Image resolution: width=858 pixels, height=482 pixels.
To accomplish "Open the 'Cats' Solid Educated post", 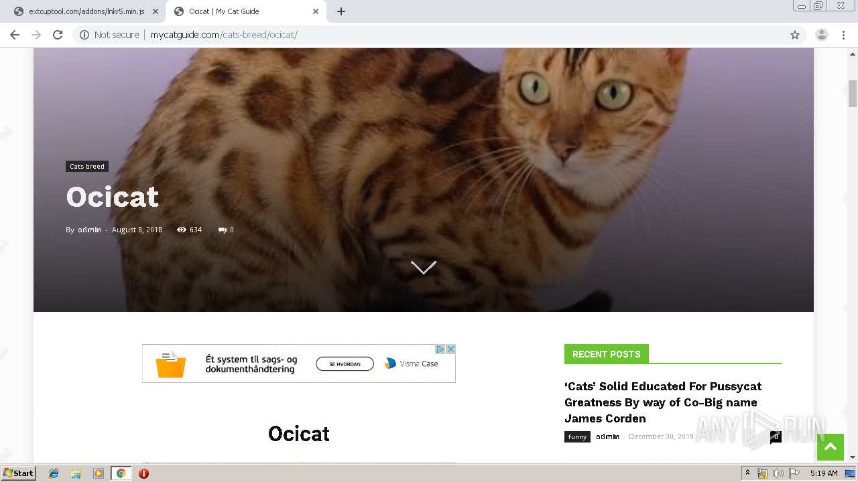I will pos(663,402).
